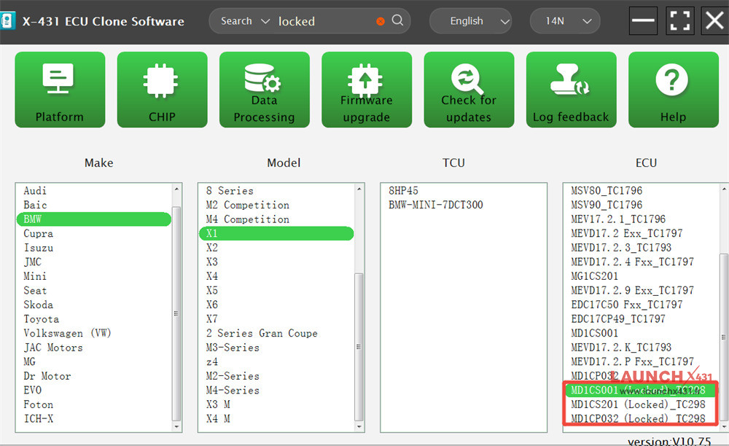Select z4 model

276,361
